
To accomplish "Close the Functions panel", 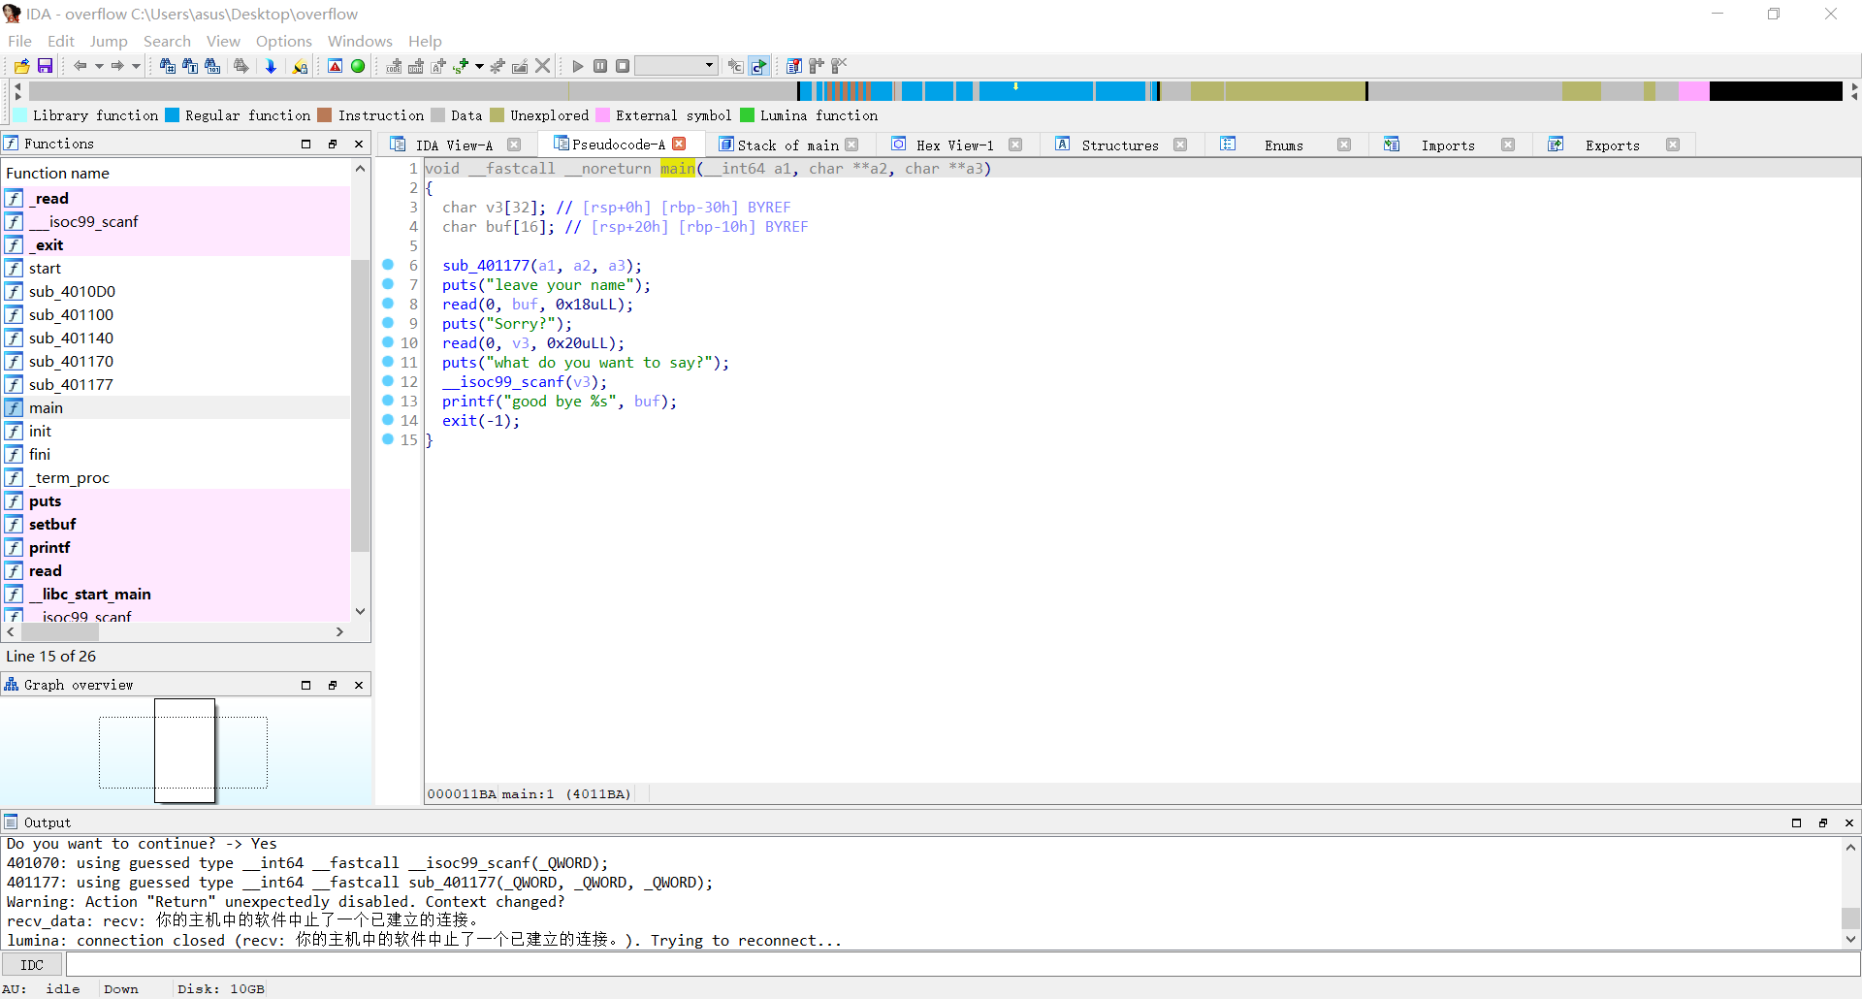I will (x=359, y=144).
